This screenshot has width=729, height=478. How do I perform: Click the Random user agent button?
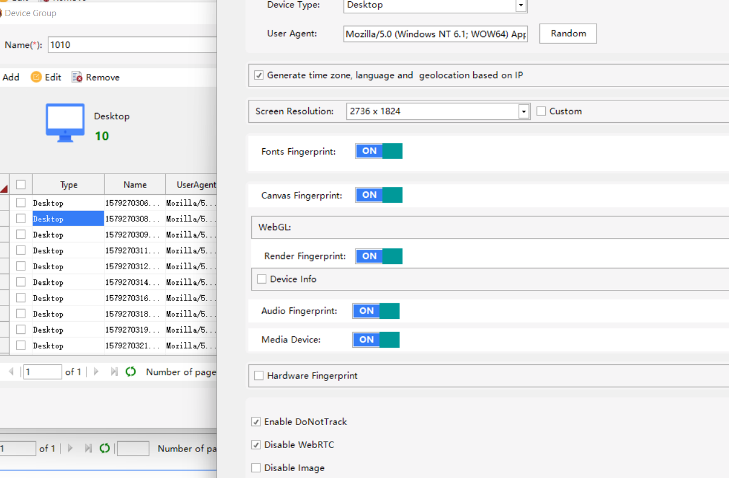[568, 33]
